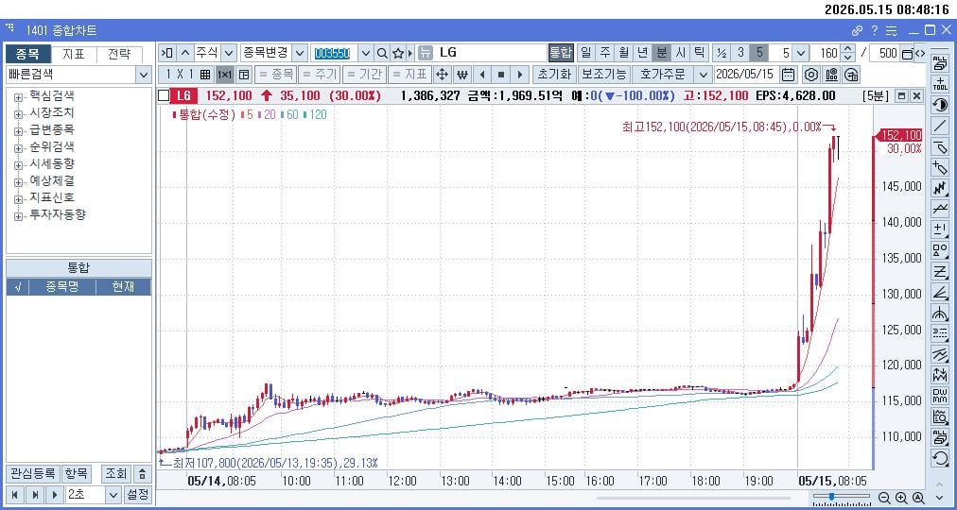Select the shapes drawing tool
Viewport: 957px width, 510px height.
940,250
